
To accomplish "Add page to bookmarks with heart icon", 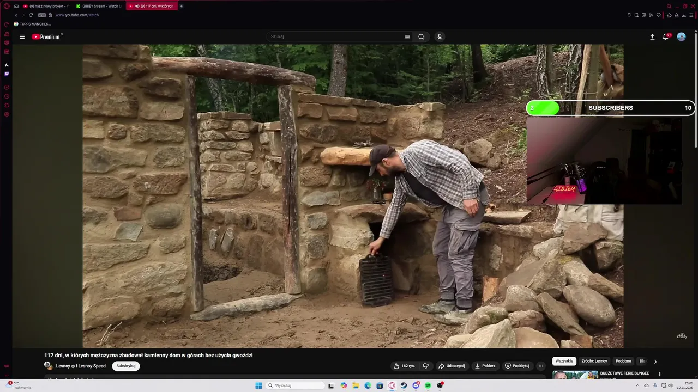I will coord(658,15).
